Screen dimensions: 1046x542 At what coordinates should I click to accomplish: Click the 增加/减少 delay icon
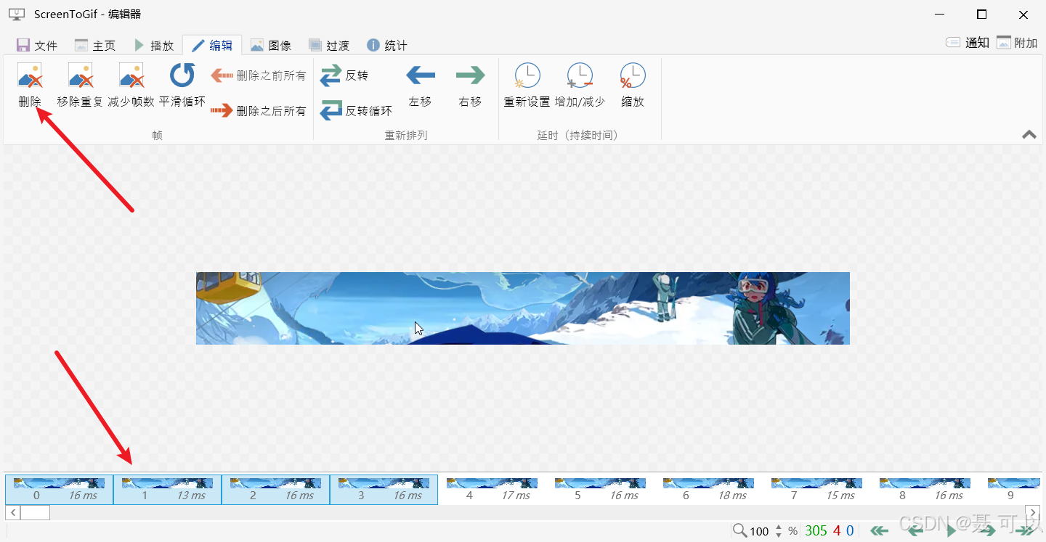pos(580,75)
